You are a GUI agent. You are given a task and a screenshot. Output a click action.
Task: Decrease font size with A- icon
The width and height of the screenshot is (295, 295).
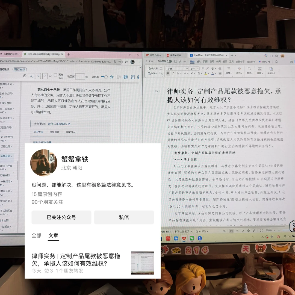pos(207,69)
